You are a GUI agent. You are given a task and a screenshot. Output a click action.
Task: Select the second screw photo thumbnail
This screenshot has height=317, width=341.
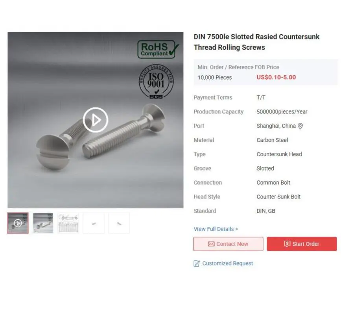coord(43,223)
